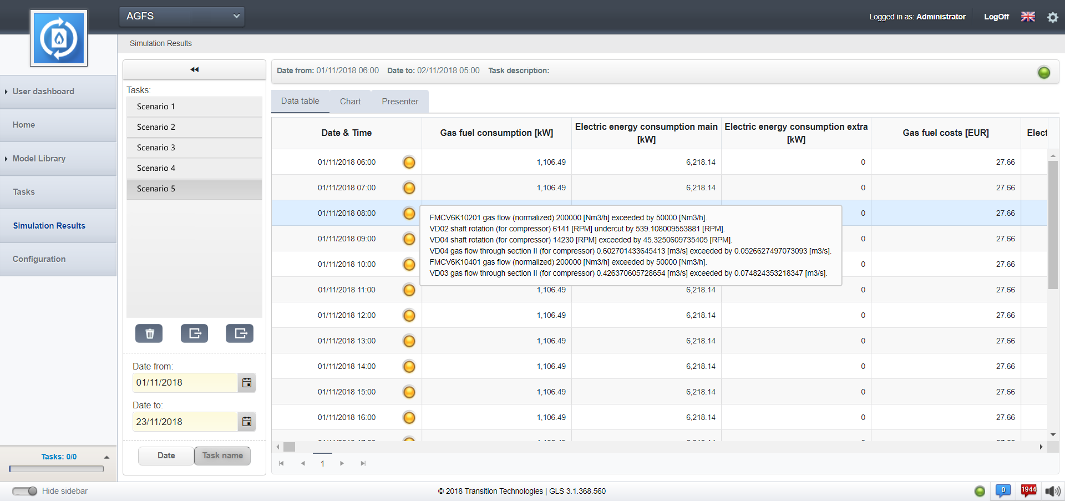Select Scenario 3 in the task list
Screen dimensions: 1065x501
[194, 148]
